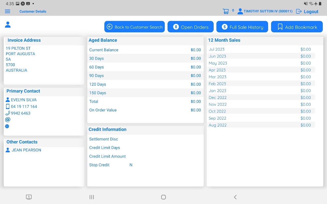Open the hamburger menu
Viewport: 327px width, 204px height.
point(8,11)
